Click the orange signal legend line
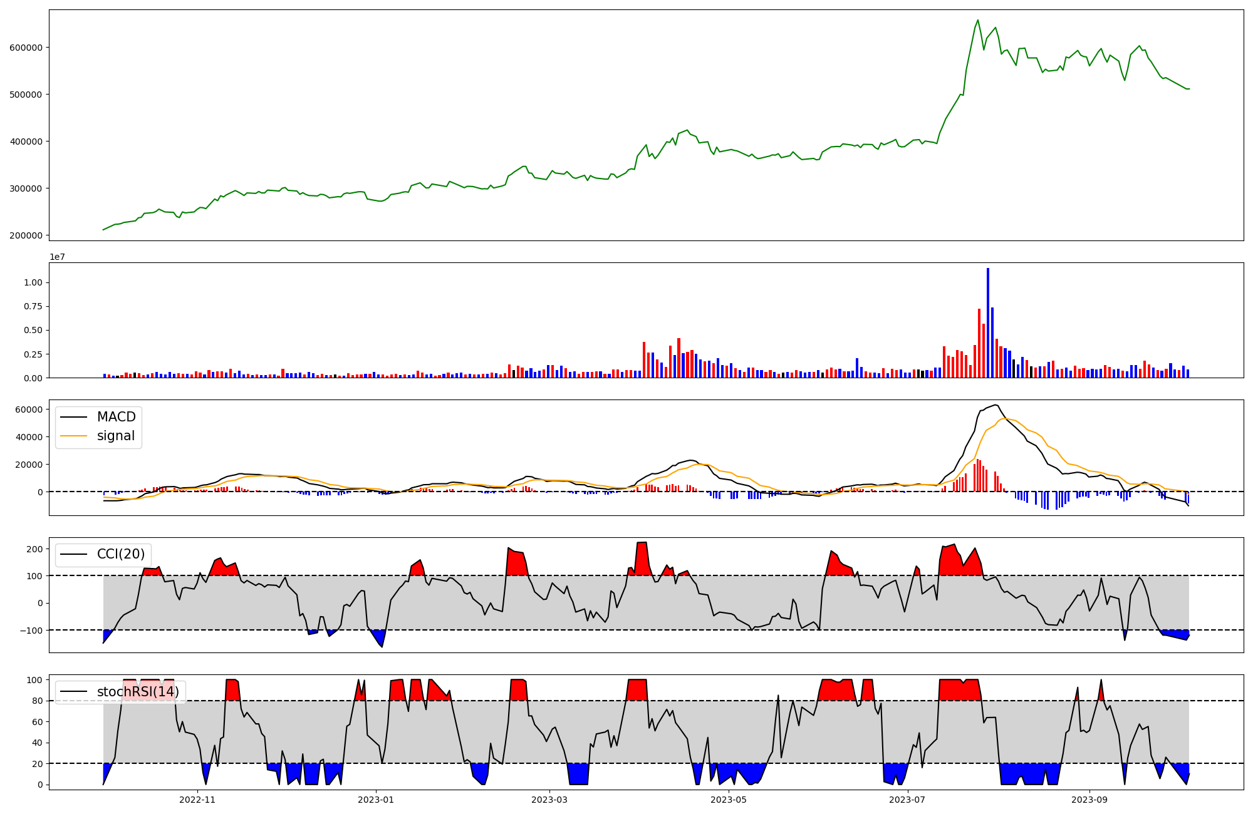Screen dimensions: 1253x814 coord(73,436)
